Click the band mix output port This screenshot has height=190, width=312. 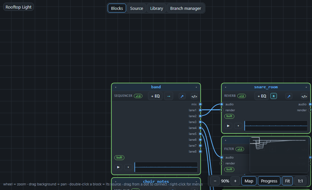tap(200, 104)
